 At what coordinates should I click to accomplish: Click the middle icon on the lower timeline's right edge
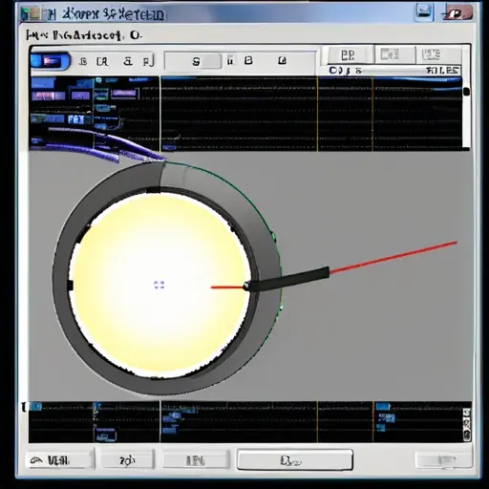467,424
